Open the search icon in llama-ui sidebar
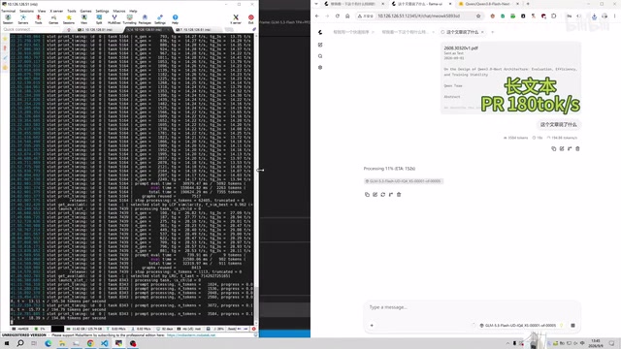 click(x=320, y=56)
